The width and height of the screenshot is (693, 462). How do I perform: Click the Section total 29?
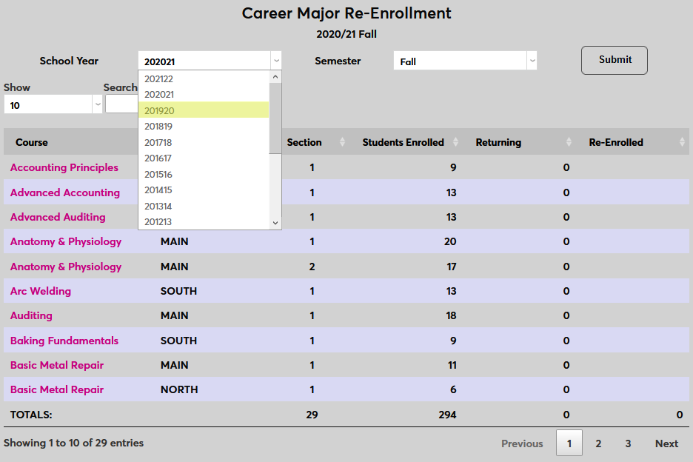click(312, 415)
